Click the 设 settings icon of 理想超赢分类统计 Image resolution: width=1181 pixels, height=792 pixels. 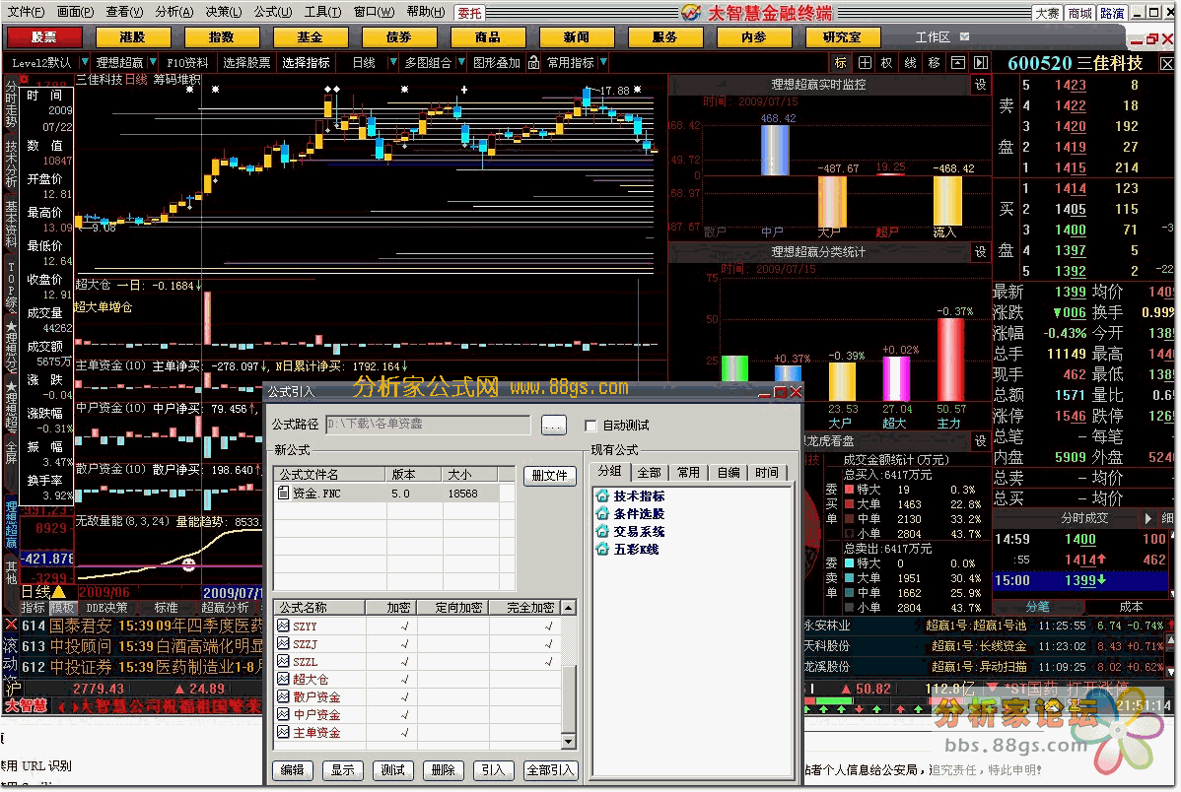pos(981,251)
